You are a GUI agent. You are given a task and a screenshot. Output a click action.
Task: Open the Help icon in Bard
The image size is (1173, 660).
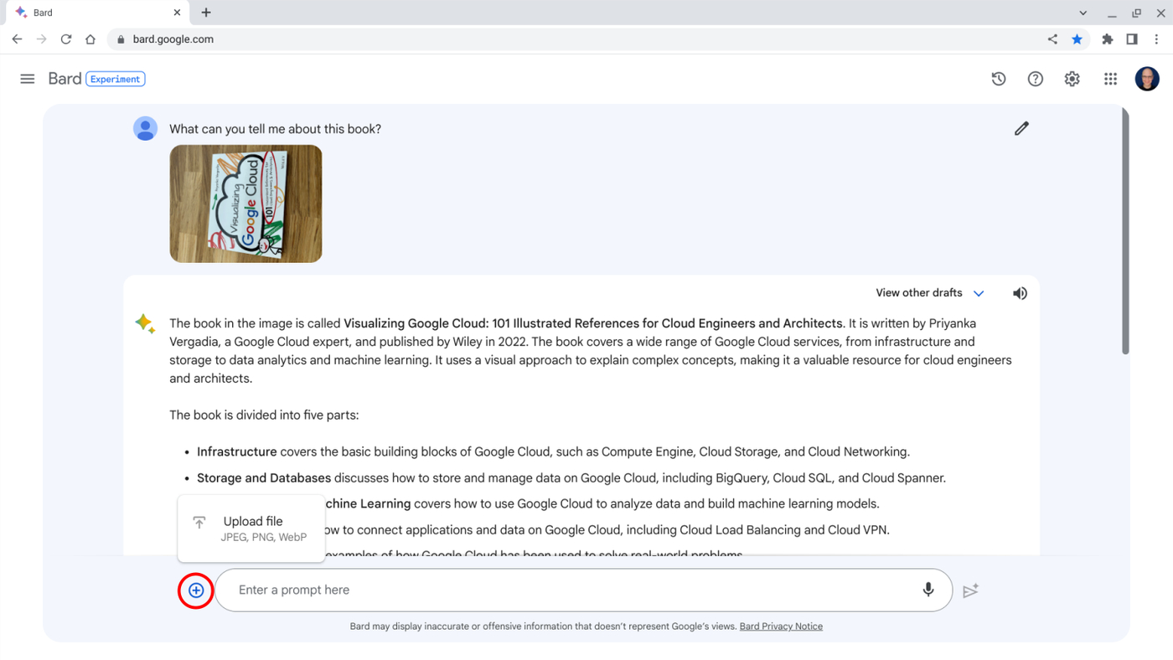(x=1035, y=78)
